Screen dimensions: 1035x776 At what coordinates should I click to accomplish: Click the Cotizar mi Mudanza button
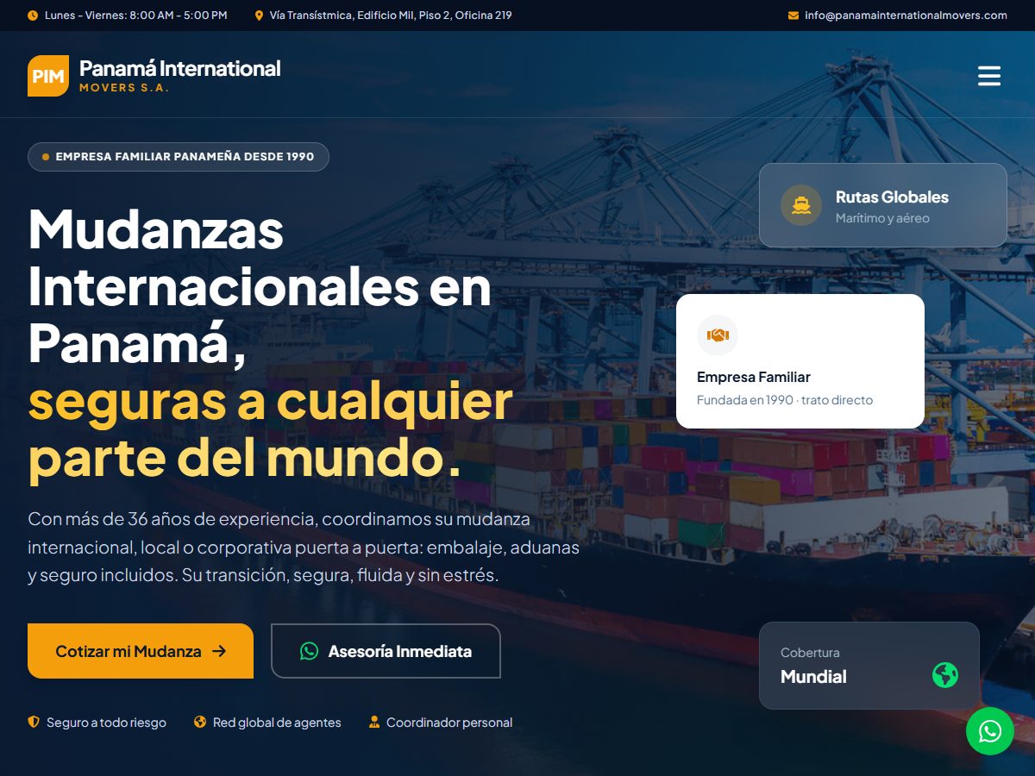click(x=141, y=651)
